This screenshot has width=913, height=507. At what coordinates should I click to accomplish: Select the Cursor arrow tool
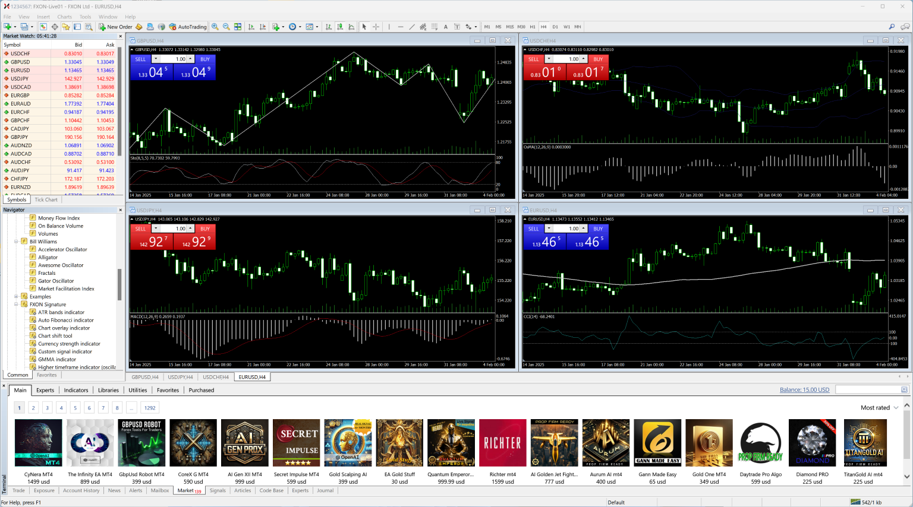(364, 27)
